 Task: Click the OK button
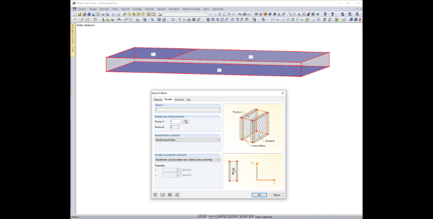tap(259, 195)
